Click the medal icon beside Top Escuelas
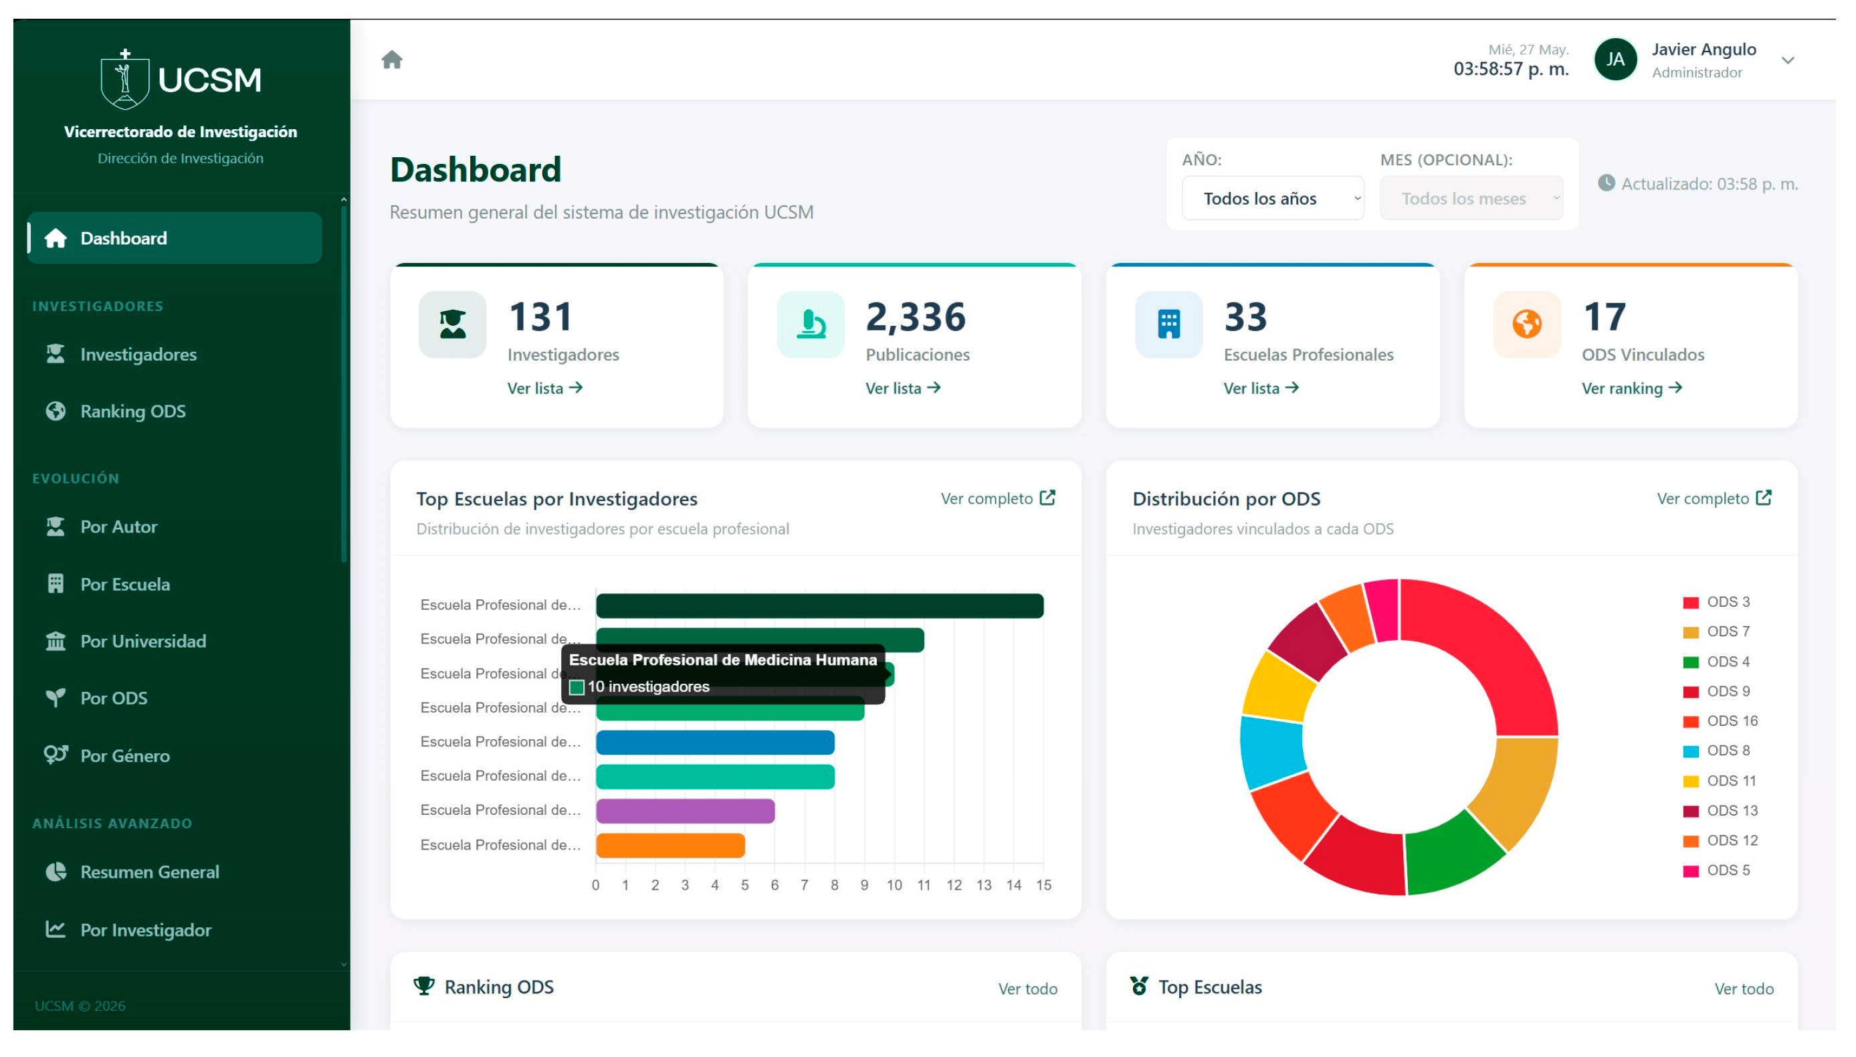This screenshot has height=1057, width=1856. (x=1139, y=986)
